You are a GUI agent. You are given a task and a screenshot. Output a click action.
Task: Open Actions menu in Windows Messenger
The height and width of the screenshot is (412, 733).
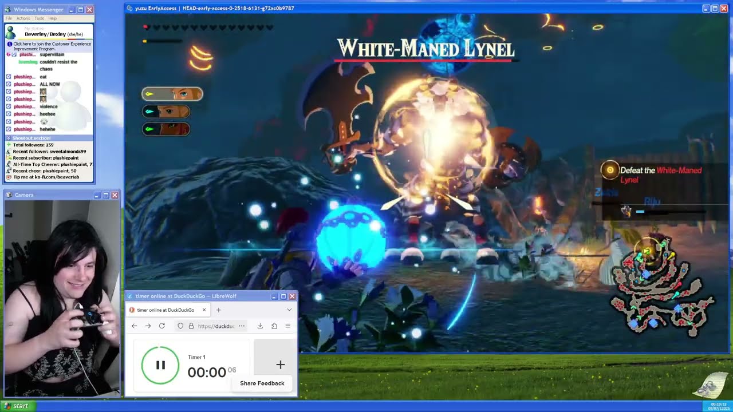coord(23,18)
